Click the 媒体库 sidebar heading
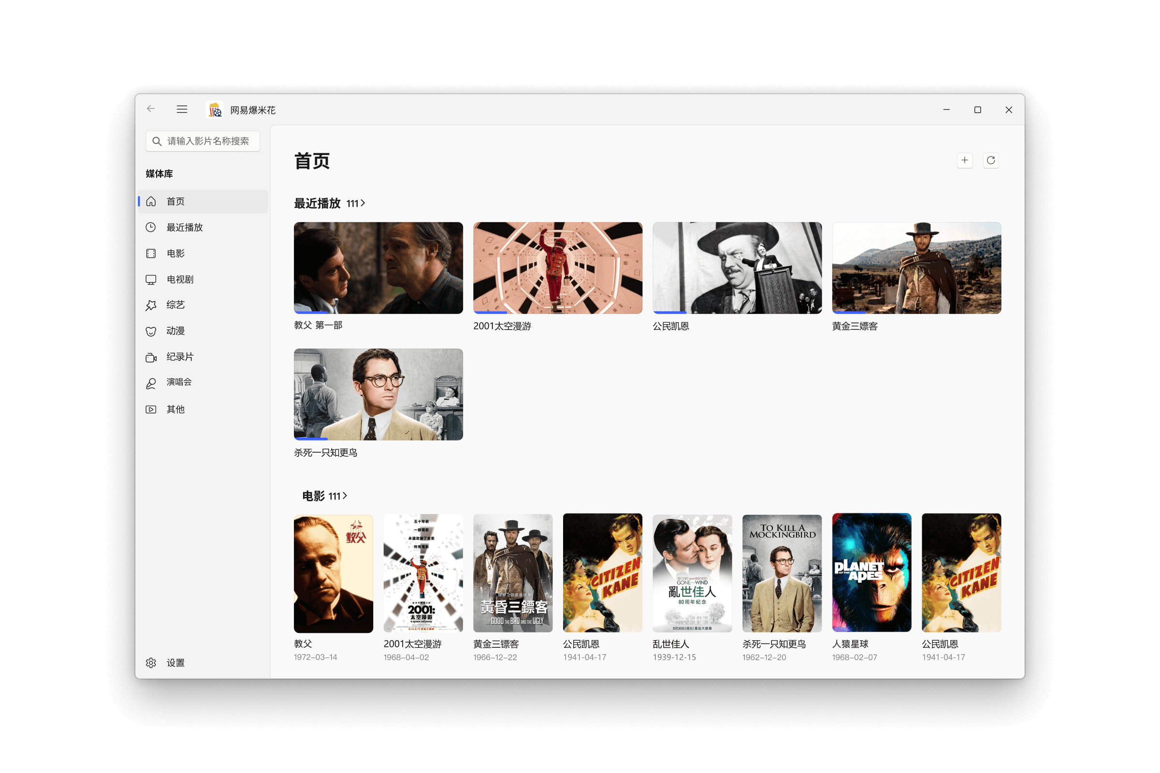Screen dimensions: 1160x773 coord(159,174)
